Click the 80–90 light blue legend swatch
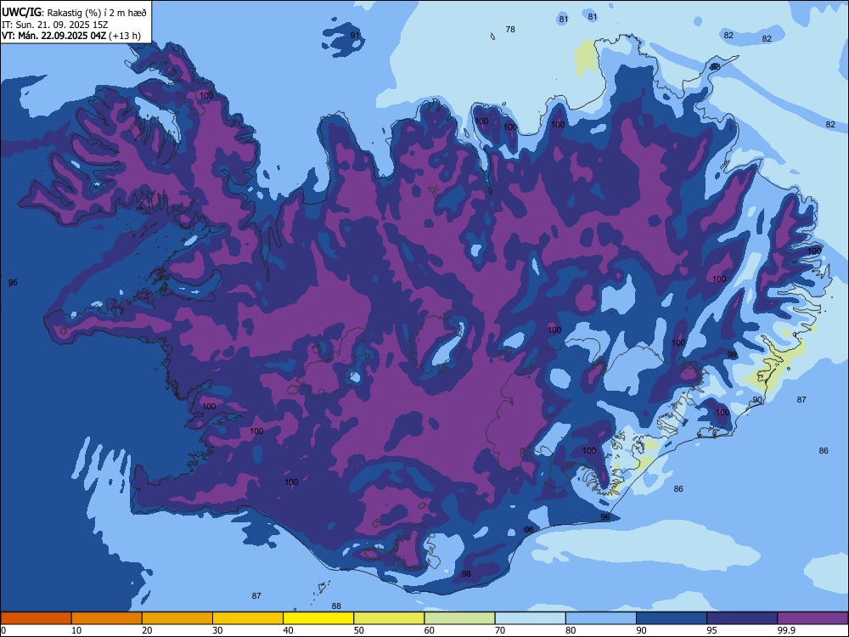Screen dimensions: 849x637 coord(600,618)
